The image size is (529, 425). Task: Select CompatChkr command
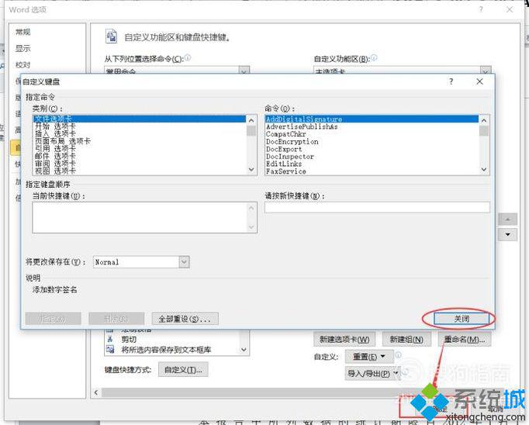pyautogui.click(x=372, y=134)
